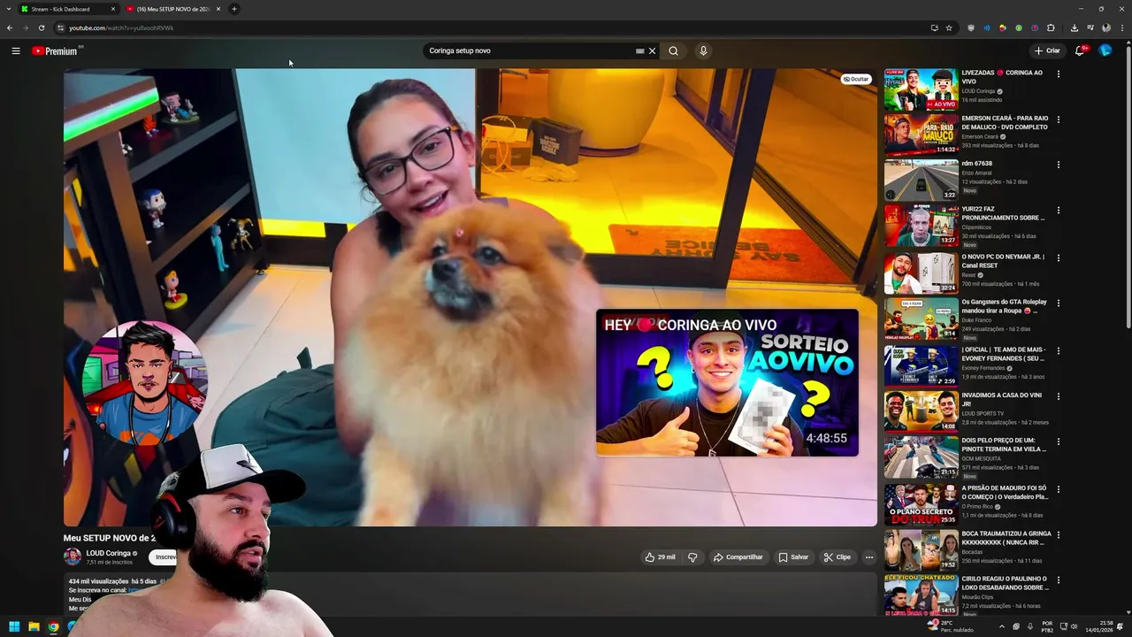Screen dimensions: 1132x637
Task: Open File Explorer from the taskbar
Action: (34, 626)
